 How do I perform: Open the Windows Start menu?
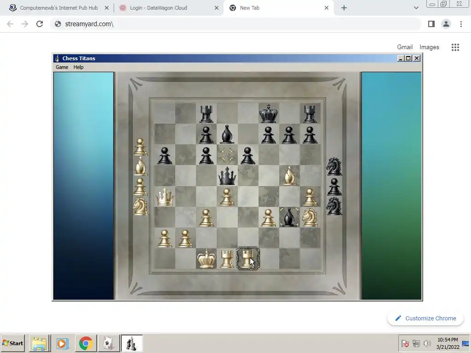coord(12,343)
